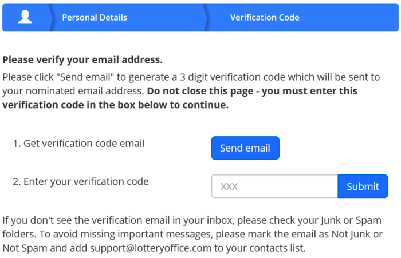Click the "verification code in the box below" line

pos(116,105)
